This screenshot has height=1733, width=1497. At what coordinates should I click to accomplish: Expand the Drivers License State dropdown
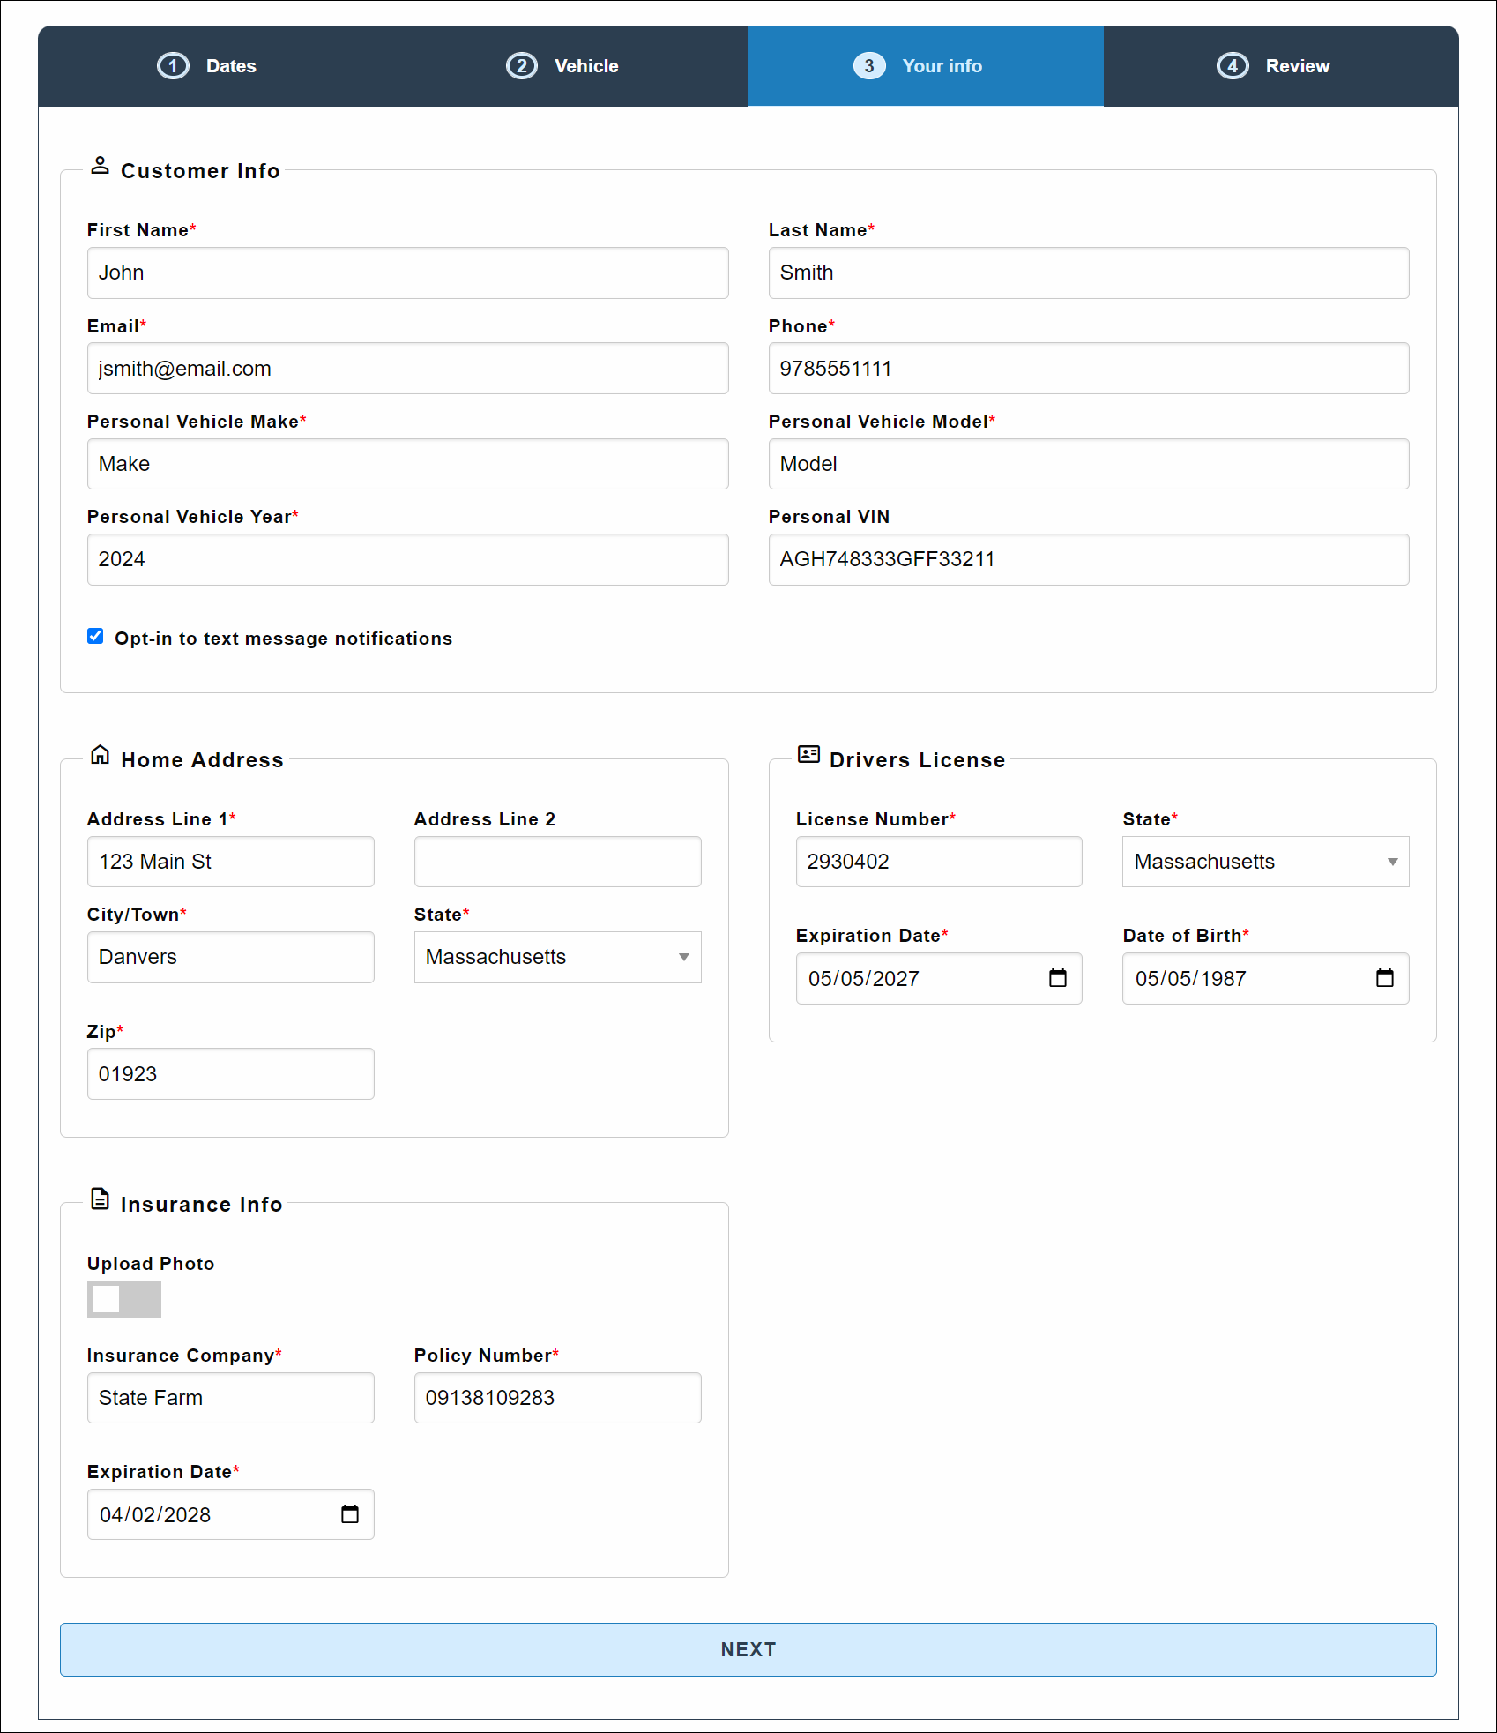1264,862
